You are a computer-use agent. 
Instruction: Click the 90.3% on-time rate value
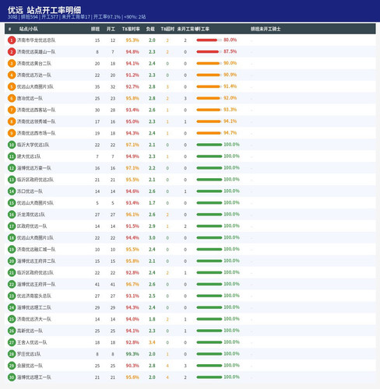click(x=132, y=366)
